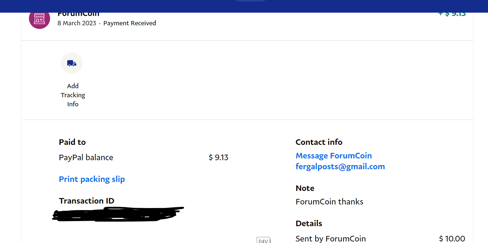Click the blue header bar

pyautogui.click(x=244, y=6)
